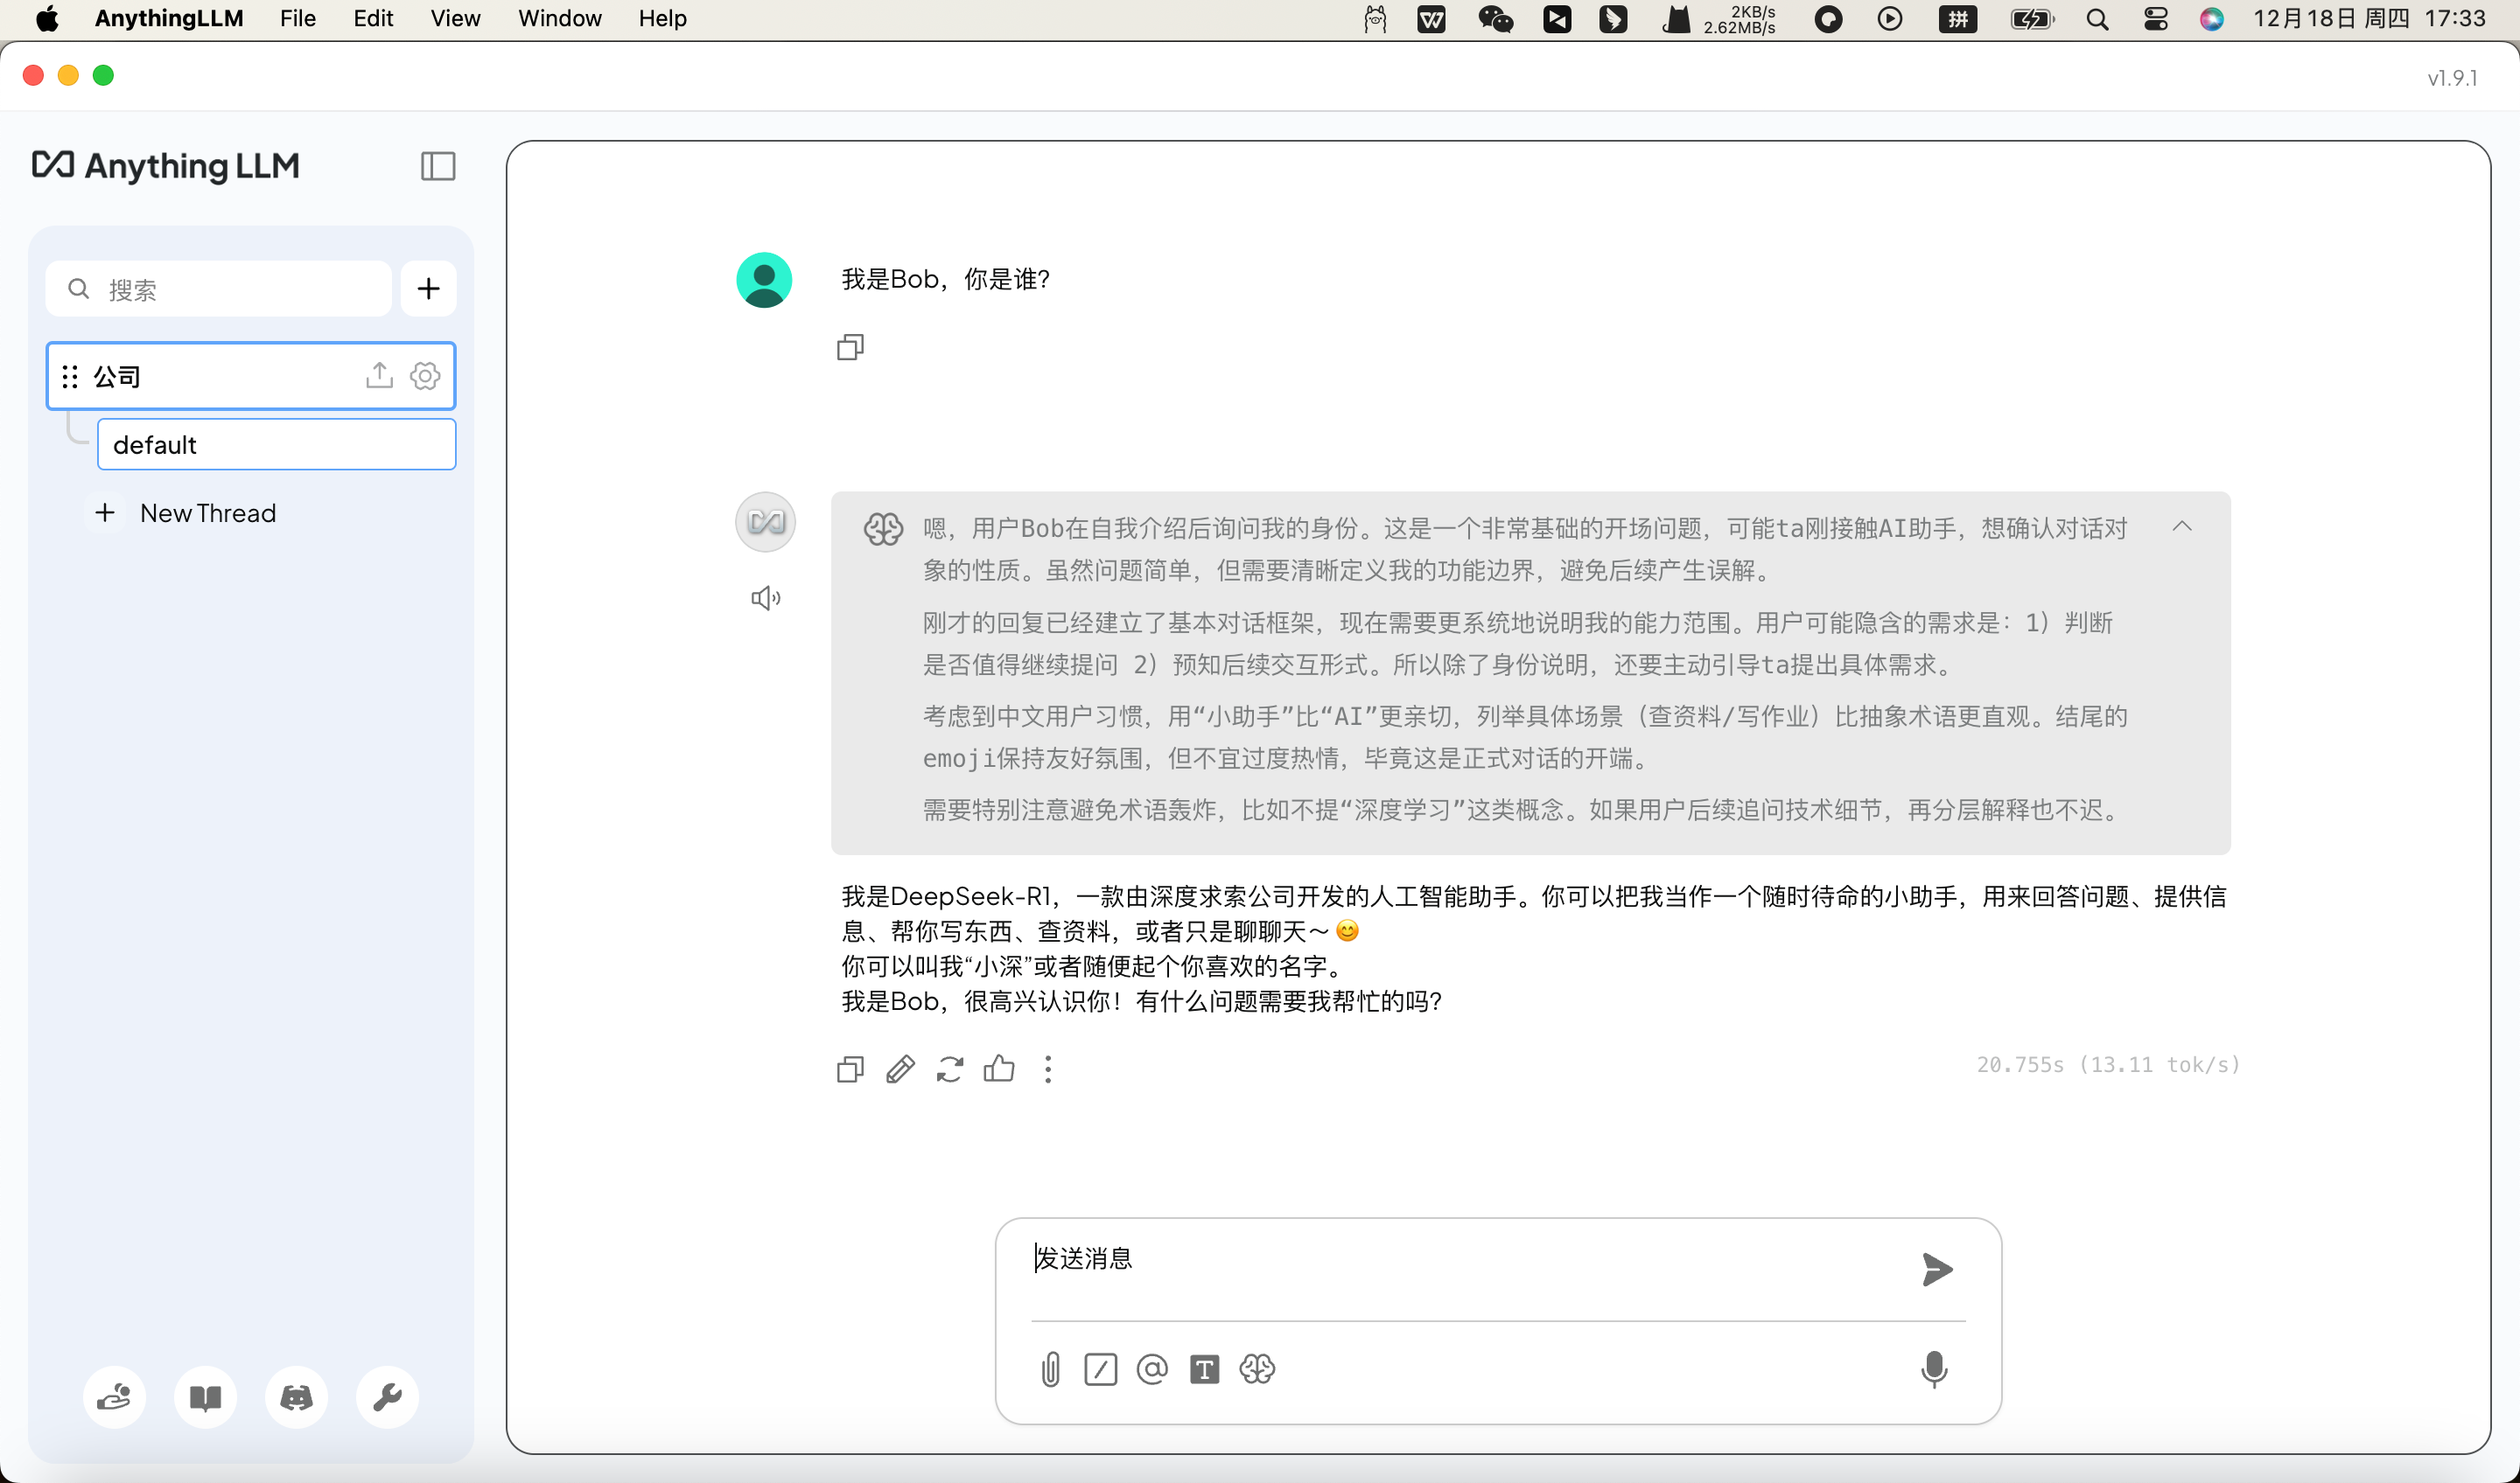
Task: Toggle the brain icon in the message toolbar
Action: (1257, 1369)
